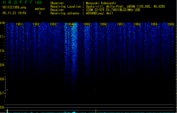This screenshot has height=113, width=177.
Task: Click the 0.6 kHz axis label
Action: point(2,107)
